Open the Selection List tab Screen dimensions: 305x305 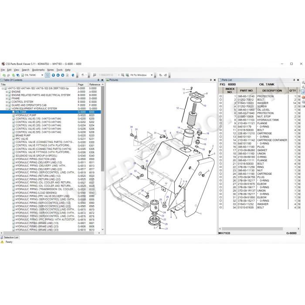(10, 237)
